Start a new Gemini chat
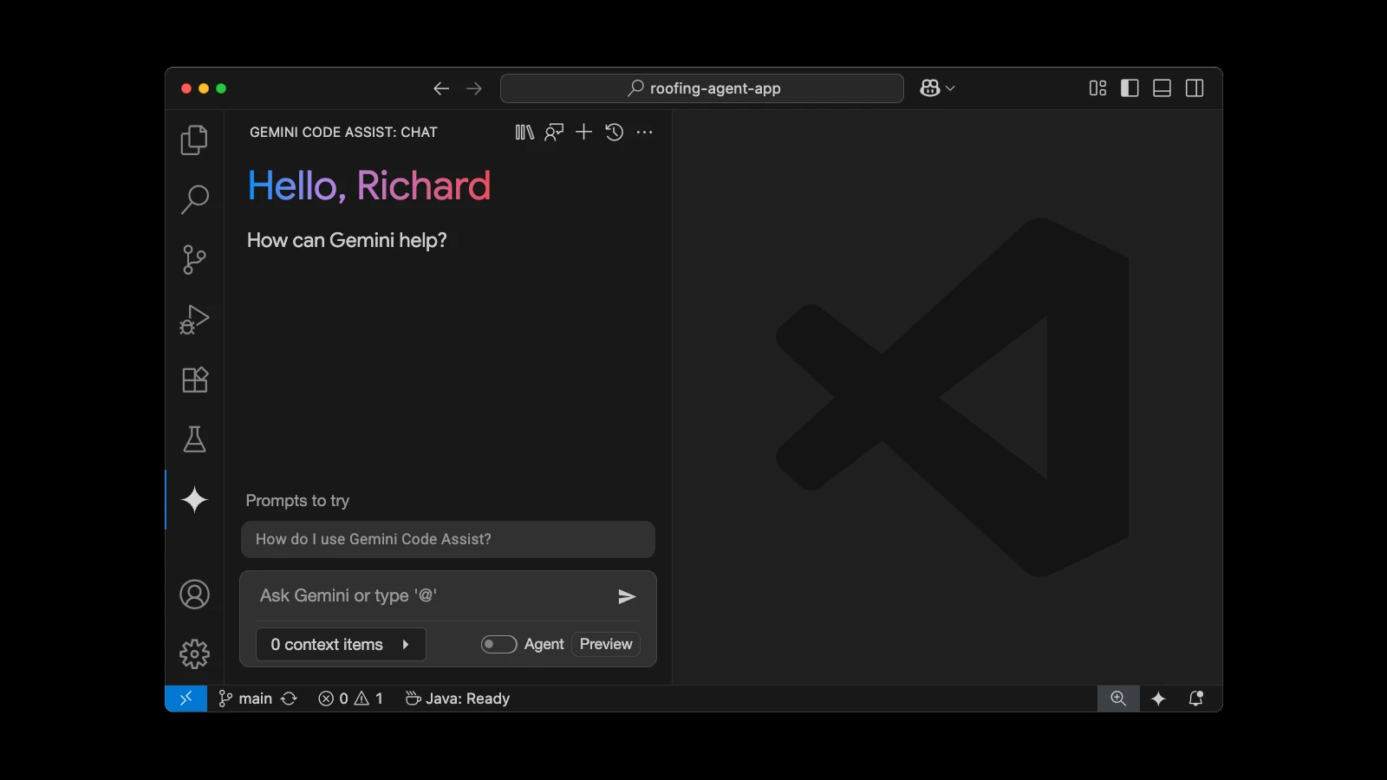1387x780 pixels. (x=584, y=132)
